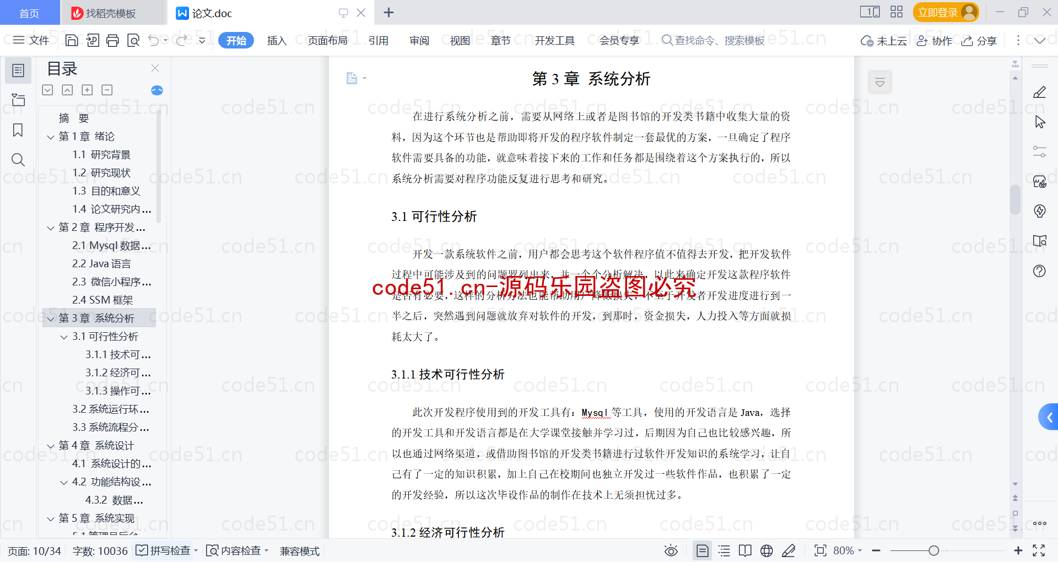Image resolution: width=1058 pixels, height=562 pixels.
Task: Enter full screen mode icon
Action: coord(1039,550)
